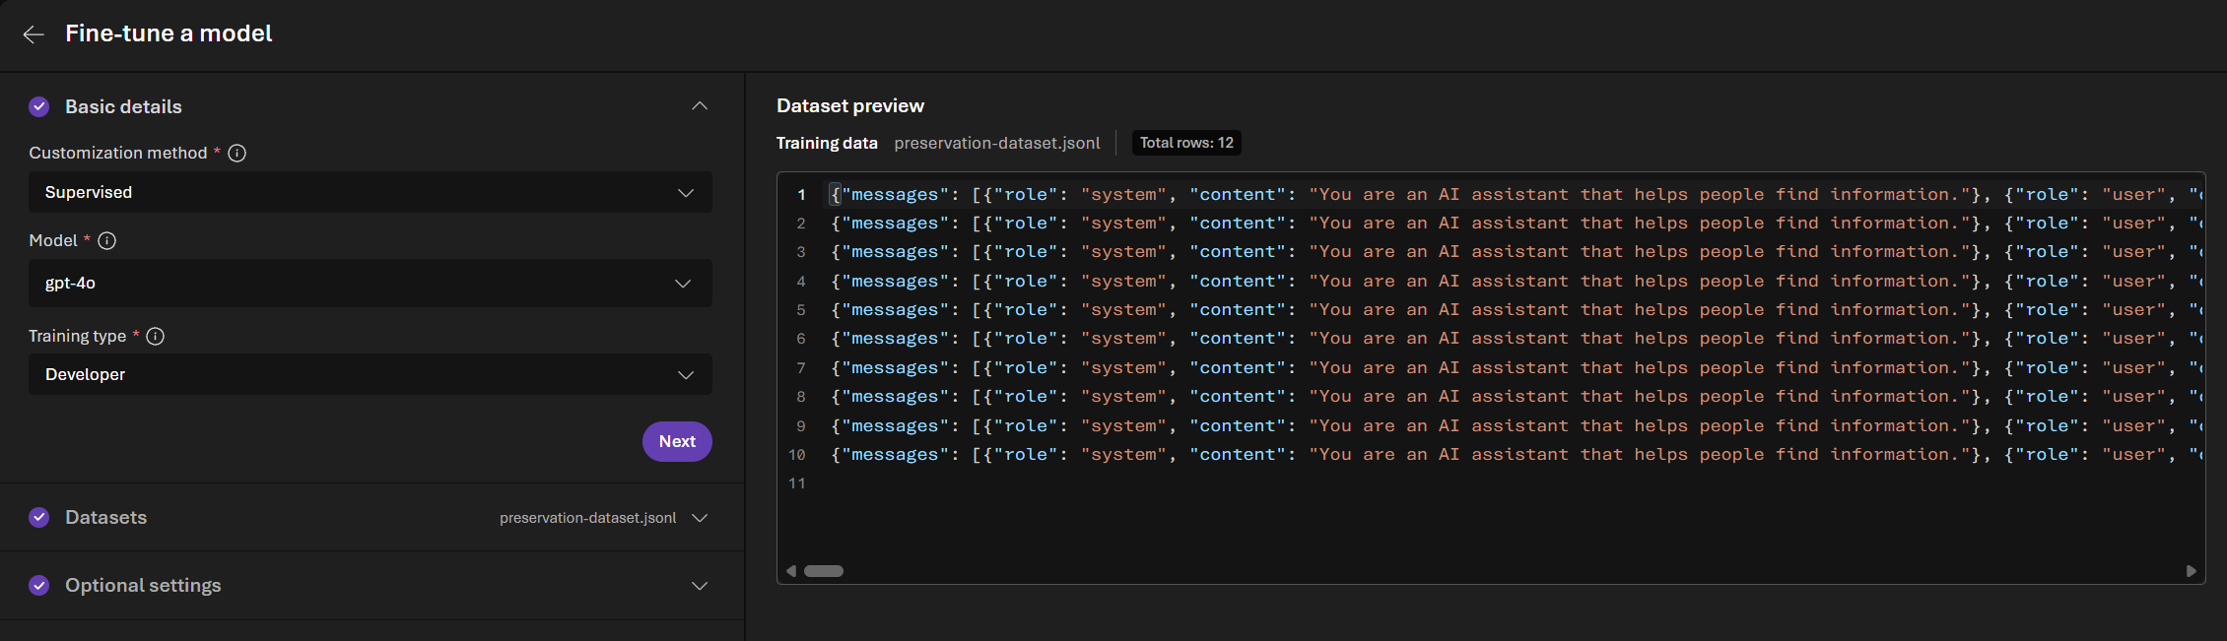The width and height of the screenshot is (2227, 641).
Task: Collapse the Basic details section
Action: 700,106
